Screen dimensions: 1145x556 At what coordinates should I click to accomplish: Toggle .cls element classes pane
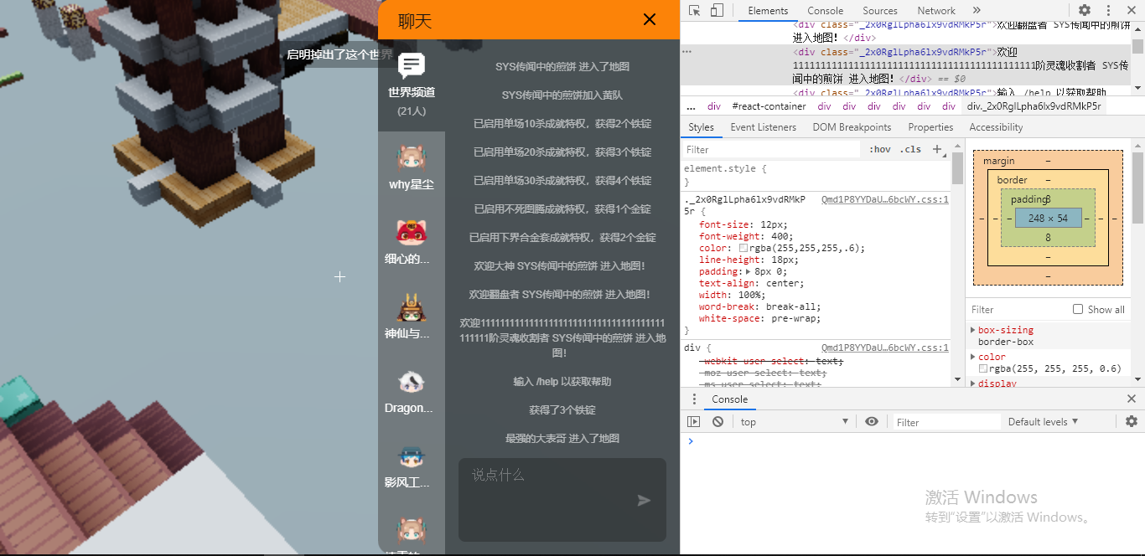(909, 149)
